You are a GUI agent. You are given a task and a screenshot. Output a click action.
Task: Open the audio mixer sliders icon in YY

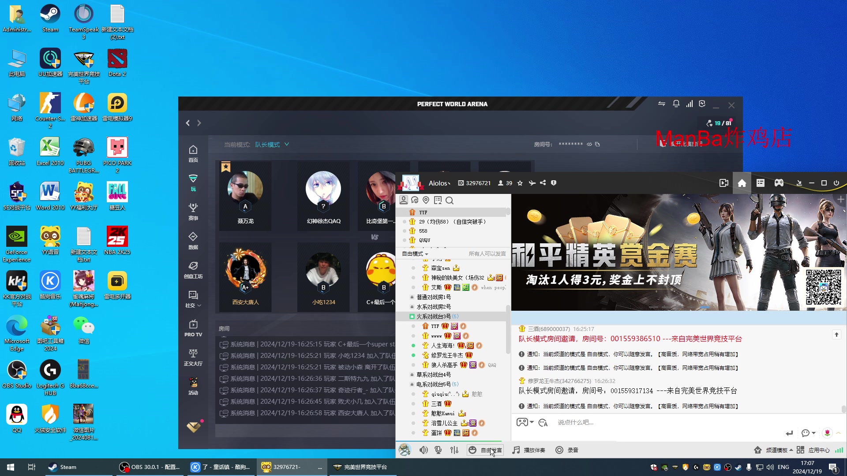point(454,450)
